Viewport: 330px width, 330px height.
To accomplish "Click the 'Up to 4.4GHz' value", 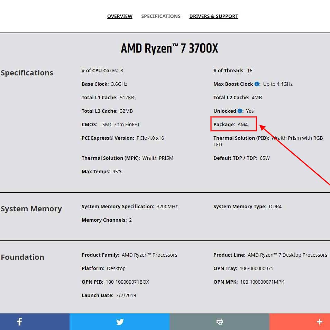I will pyautogui.click(x=278, y=84).
